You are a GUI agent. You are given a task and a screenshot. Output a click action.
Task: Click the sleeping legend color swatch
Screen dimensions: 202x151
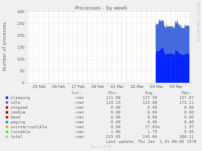point(7,98)
